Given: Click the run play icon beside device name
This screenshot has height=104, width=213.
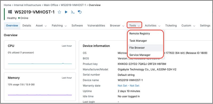Looking at the screenshot, I should point(66,12).
